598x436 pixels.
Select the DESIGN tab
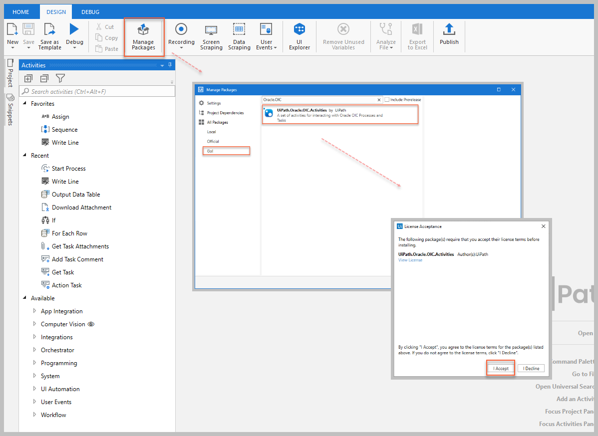coord(56,12)
